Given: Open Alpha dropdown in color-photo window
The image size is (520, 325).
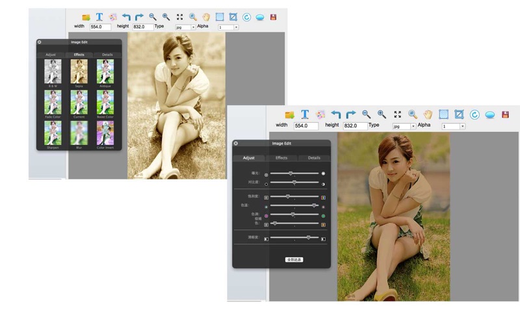Looking at the screenshot, I should [453, 126].
